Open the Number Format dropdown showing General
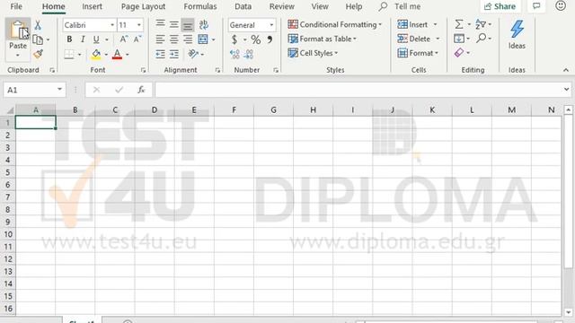The image size is (575, 323). [x=252, y=25]
